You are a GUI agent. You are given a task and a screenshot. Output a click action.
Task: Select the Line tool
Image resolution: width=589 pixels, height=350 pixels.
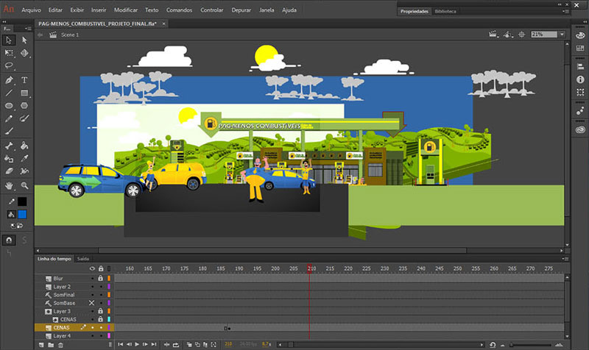click(9, 93)
